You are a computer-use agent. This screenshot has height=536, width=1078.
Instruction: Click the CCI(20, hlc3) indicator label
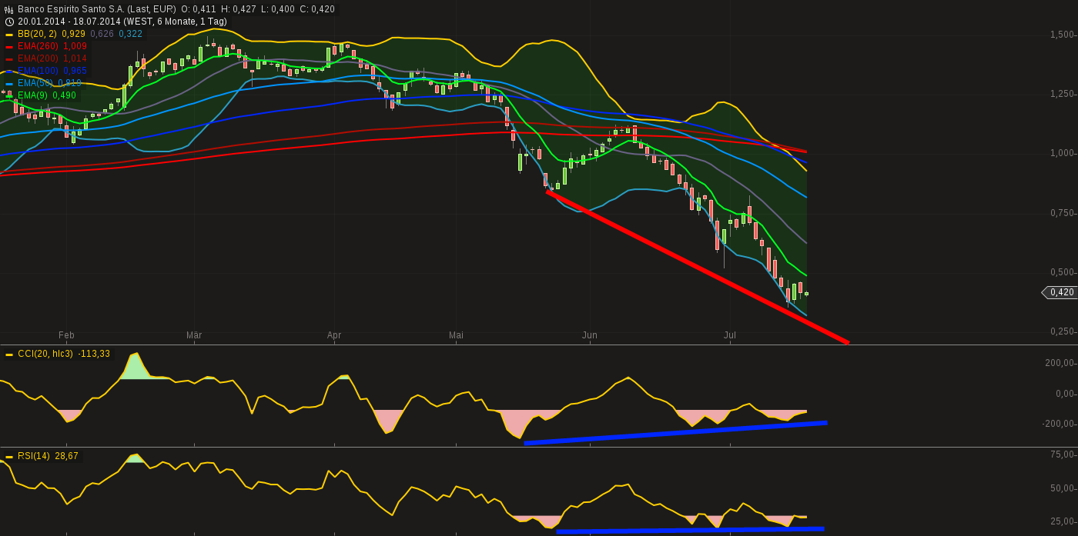(x=45, y=354)
